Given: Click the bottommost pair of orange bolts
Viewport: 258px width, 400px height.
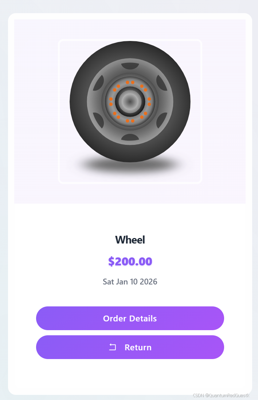Looking at the screenshot, I should [130, 121].
